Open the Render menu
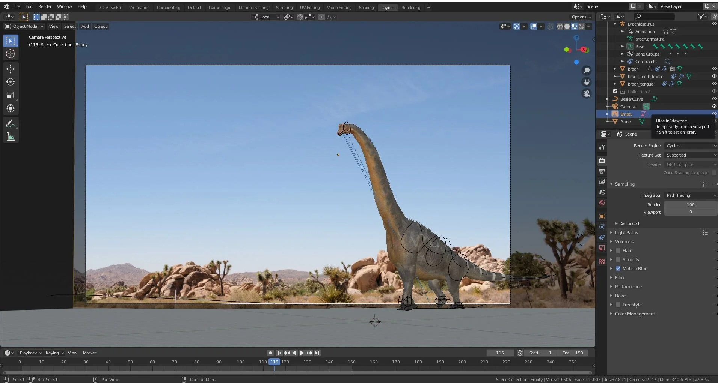718x383 pixels. pos(45,6)
